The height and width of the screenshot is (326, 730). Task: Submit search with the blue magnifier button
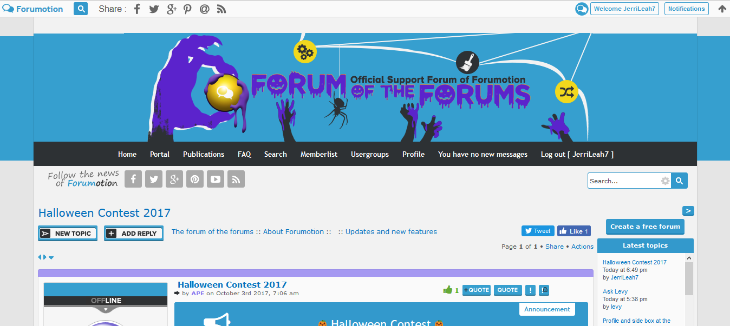coord(680,181)
